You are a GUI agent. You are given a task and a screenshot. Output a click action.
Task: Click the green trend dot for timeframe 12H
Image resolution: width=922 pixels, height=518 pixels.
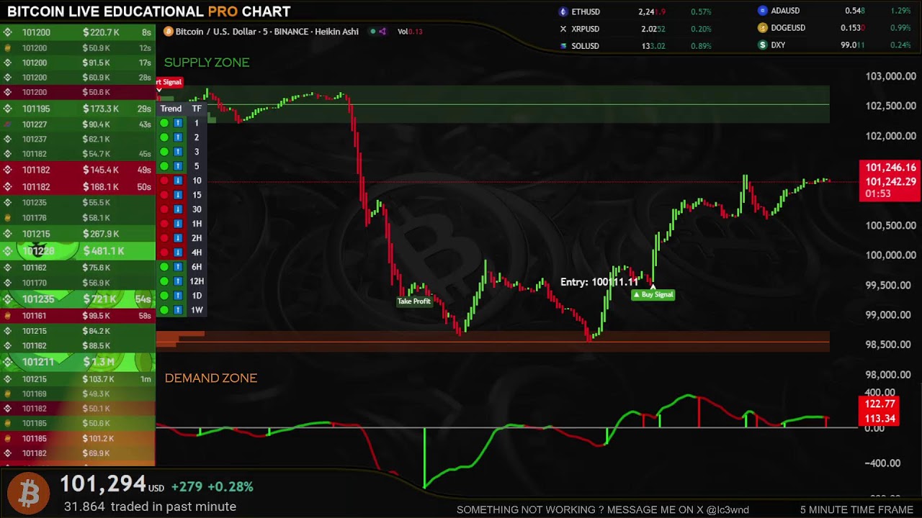tap(164, 281)
